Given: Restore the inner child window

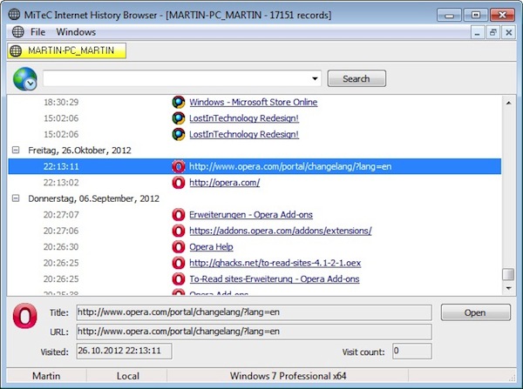Looking at the screenshot, I should [x=493, y=32].
